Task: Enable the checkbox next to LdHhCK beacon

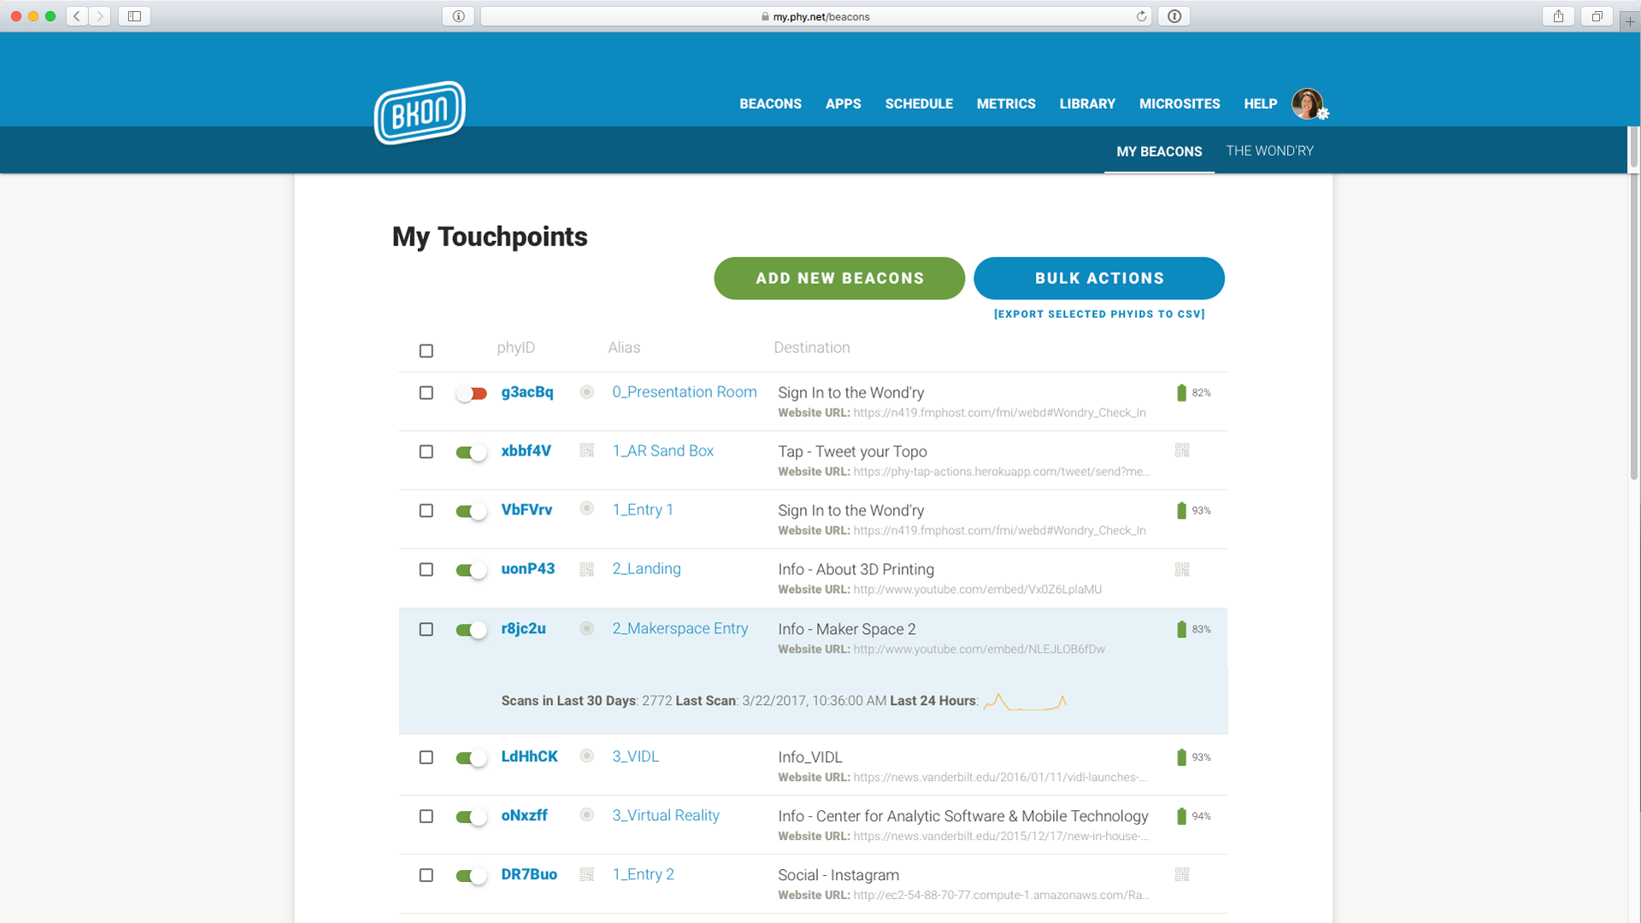Action: [x=425, y=757]
